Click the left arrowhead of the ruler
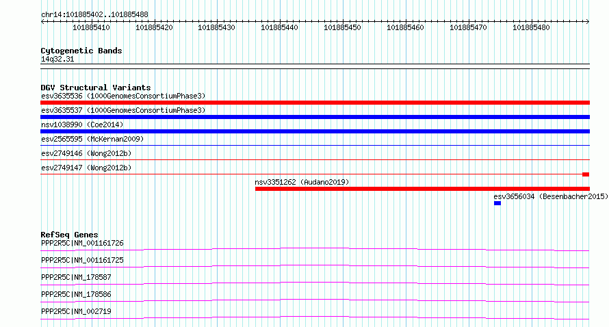 [42, 22]
